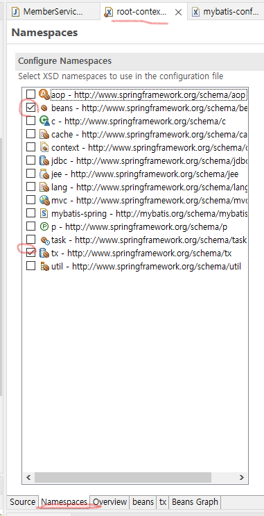The width and height of the screenshot is (264, 516).
Task: Click the aop namespace icon
Action: click(44, 94)
